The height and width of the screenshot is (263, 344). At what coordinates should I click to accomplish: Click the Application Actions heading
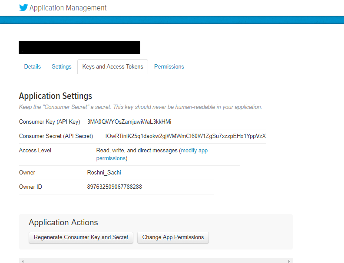(x=63, y=223)
